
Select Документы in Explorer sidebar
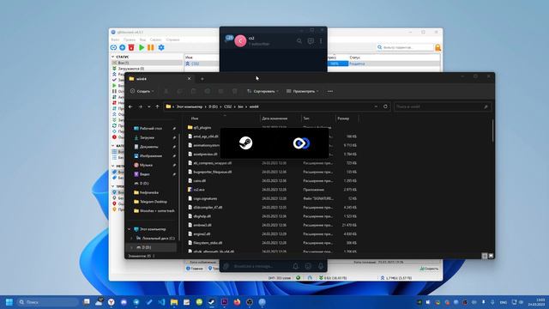point(148,147)
